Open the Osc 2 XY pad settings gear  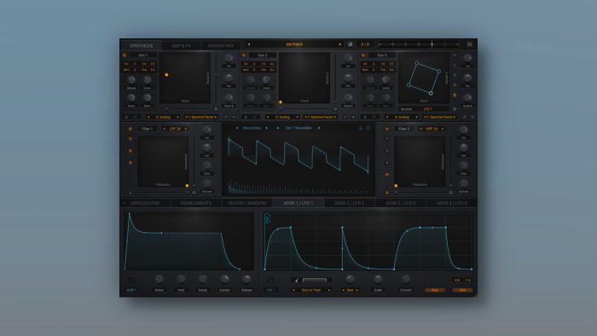click(335, 109)
